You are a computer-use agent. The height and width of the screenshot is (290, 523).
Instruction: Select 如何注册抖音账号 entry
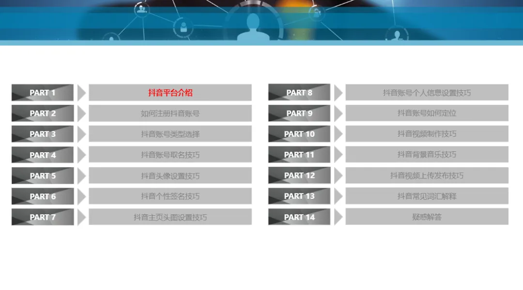pyautogui.click(x=170, y=113)
